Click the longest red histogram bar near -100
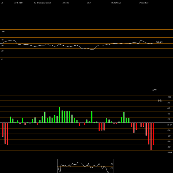173x173 pixels. pyautogui.click(x=151, y=136)
